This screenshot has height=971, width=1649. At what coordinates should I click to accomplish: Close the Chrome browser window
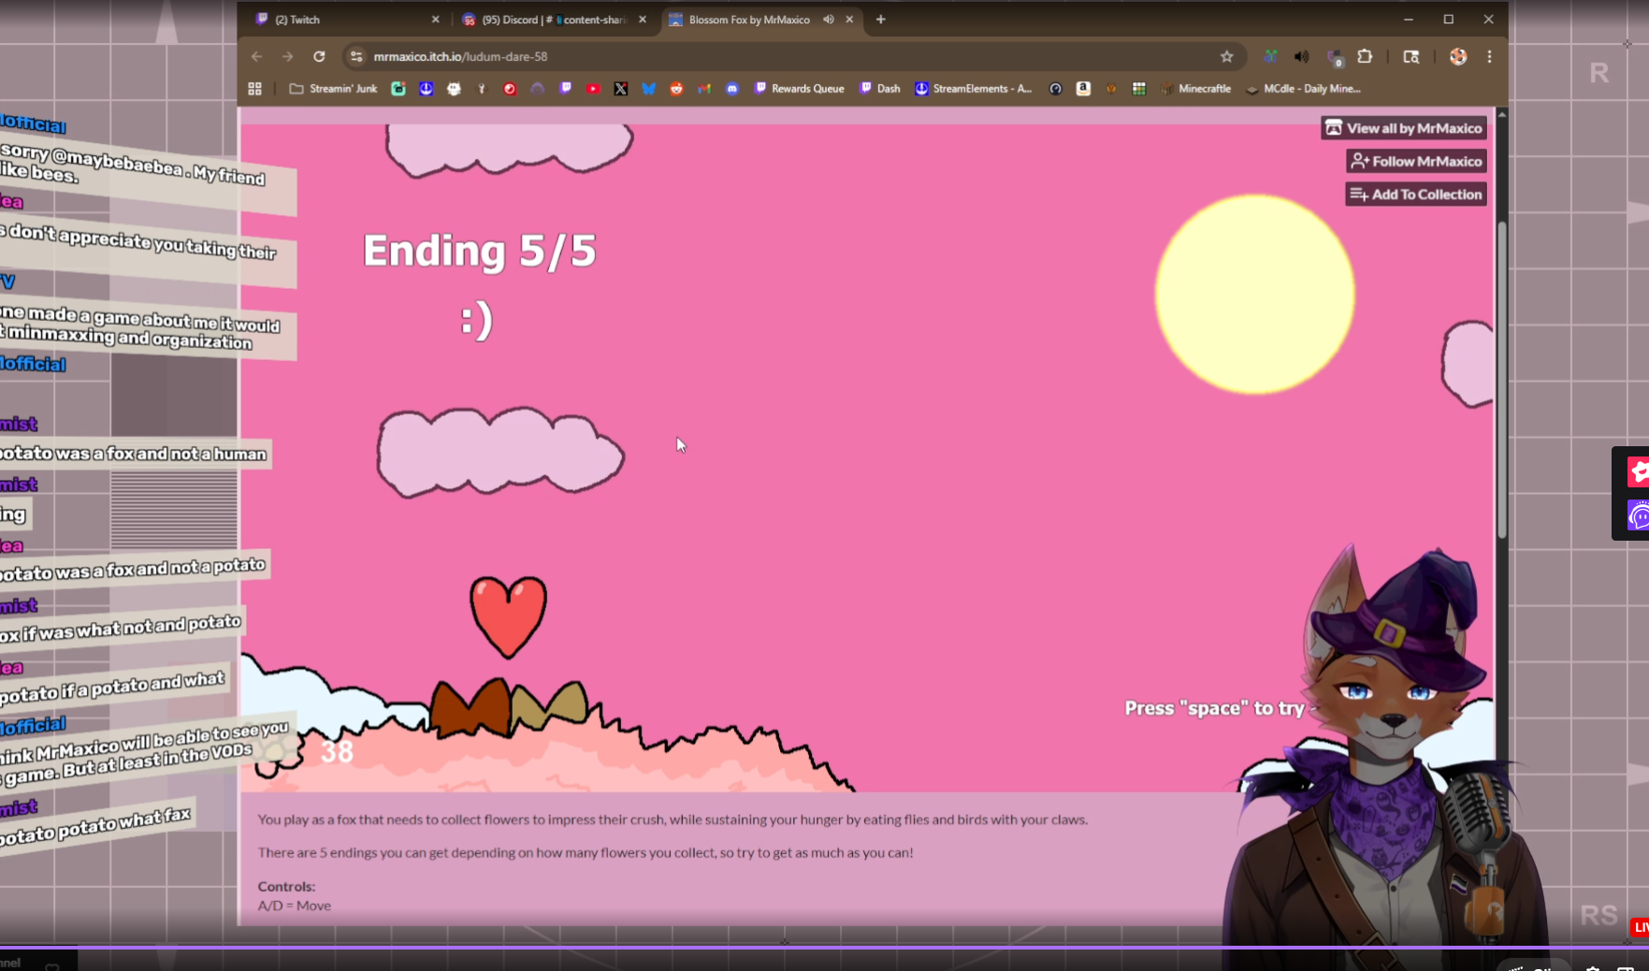(x=1489, y=20)
